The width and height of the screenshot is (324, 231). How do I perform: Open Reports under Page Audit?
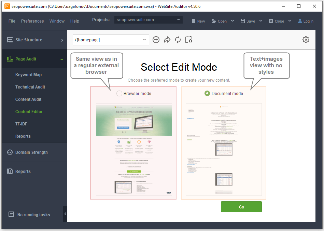pos(23,136)
